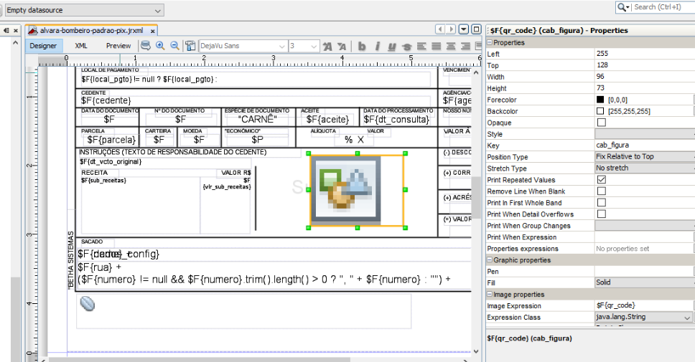Toggle italic text formatting

tap(377, 46)
